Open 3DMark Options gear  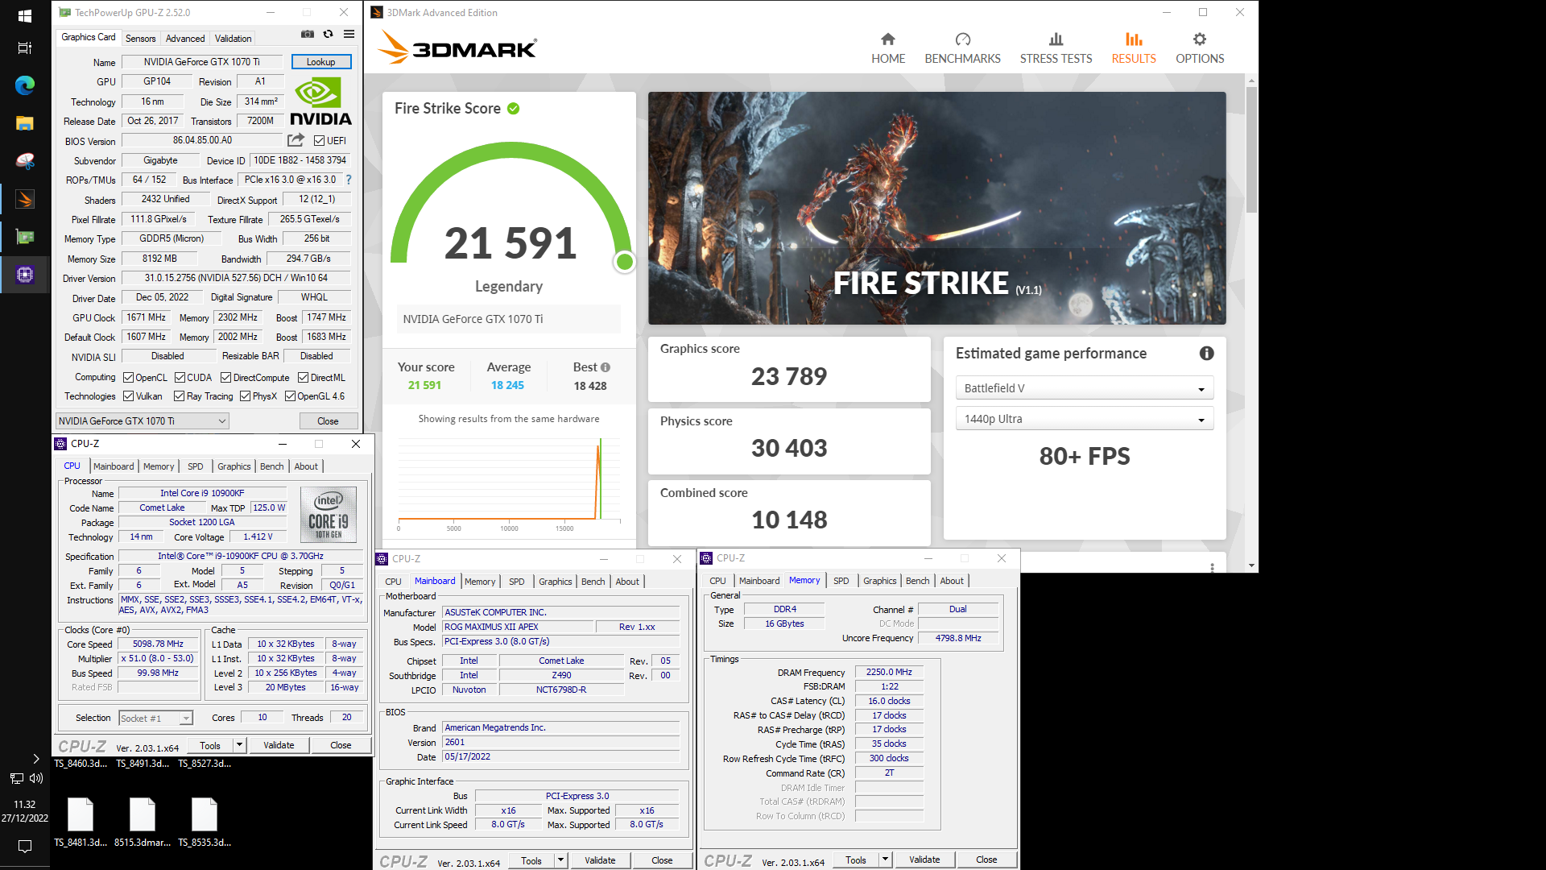click(x=1200, y=48)
